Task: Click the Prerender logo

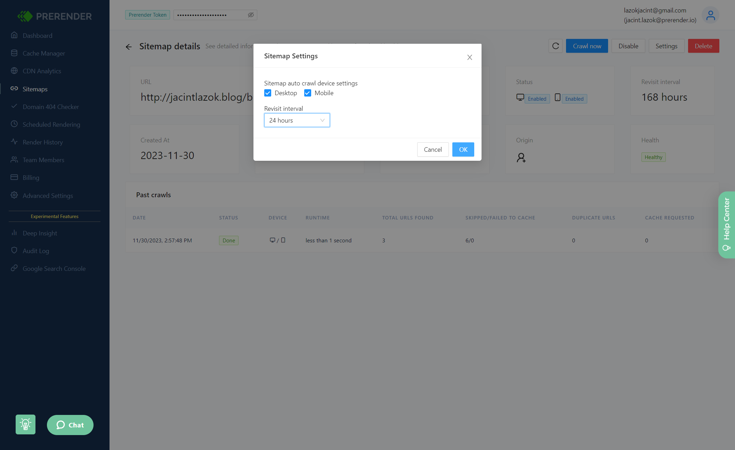Action: (x=55, y=16)
